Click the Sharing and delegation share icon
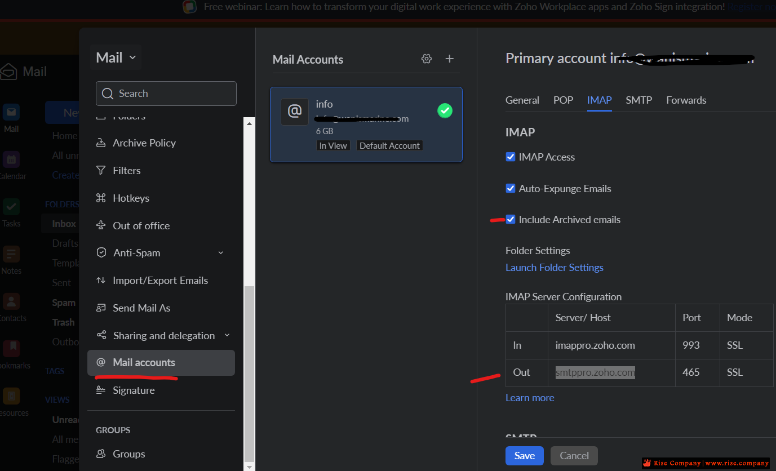Screen dimensions: 776x471 coord(101,335)
